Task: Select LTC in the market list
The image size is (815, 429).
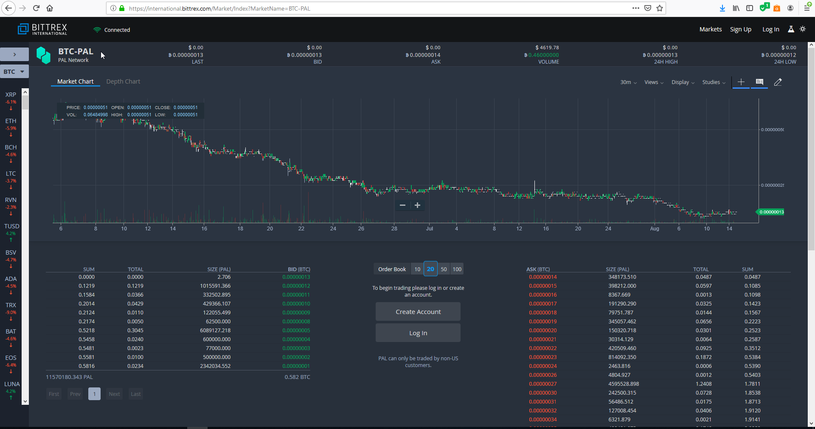Action: point(11,180)
